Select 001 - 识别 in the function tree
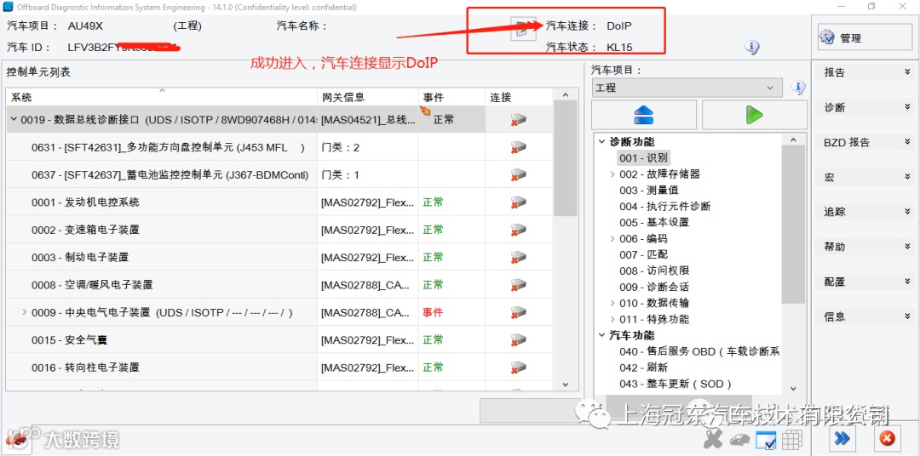 (643, 157)
